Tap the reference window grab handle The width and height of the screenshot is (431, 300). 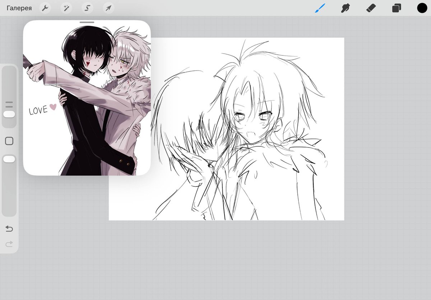(x=87, y=22)
